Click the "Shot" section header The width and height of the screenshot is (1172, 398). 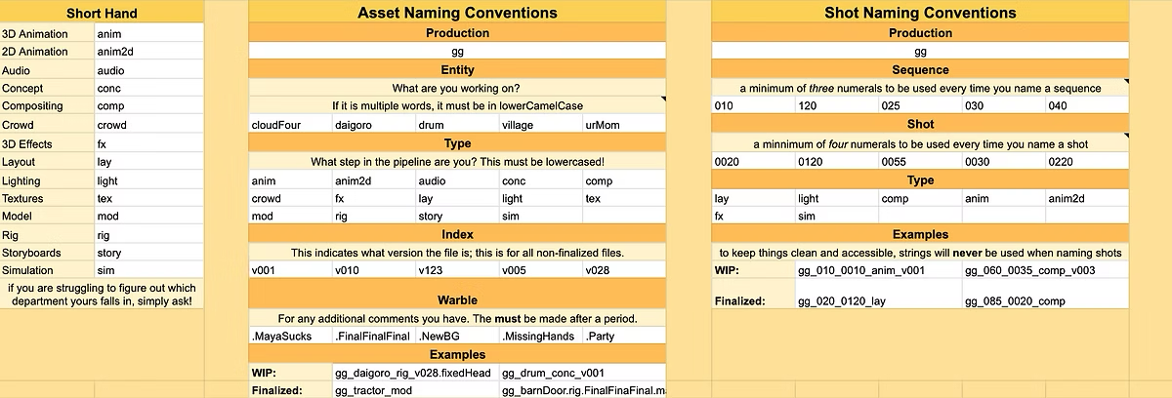[920, 125]
